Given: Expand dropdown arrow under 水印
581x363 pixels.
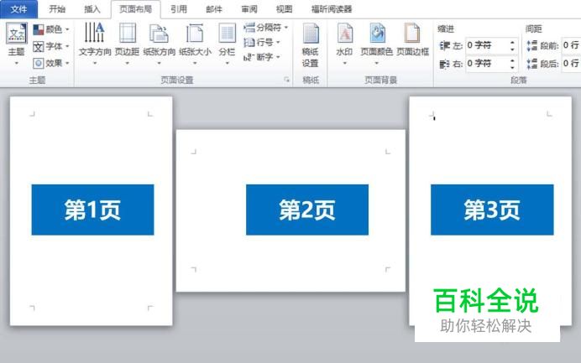Looking at the screenshot, I should (x=344, y=63).
